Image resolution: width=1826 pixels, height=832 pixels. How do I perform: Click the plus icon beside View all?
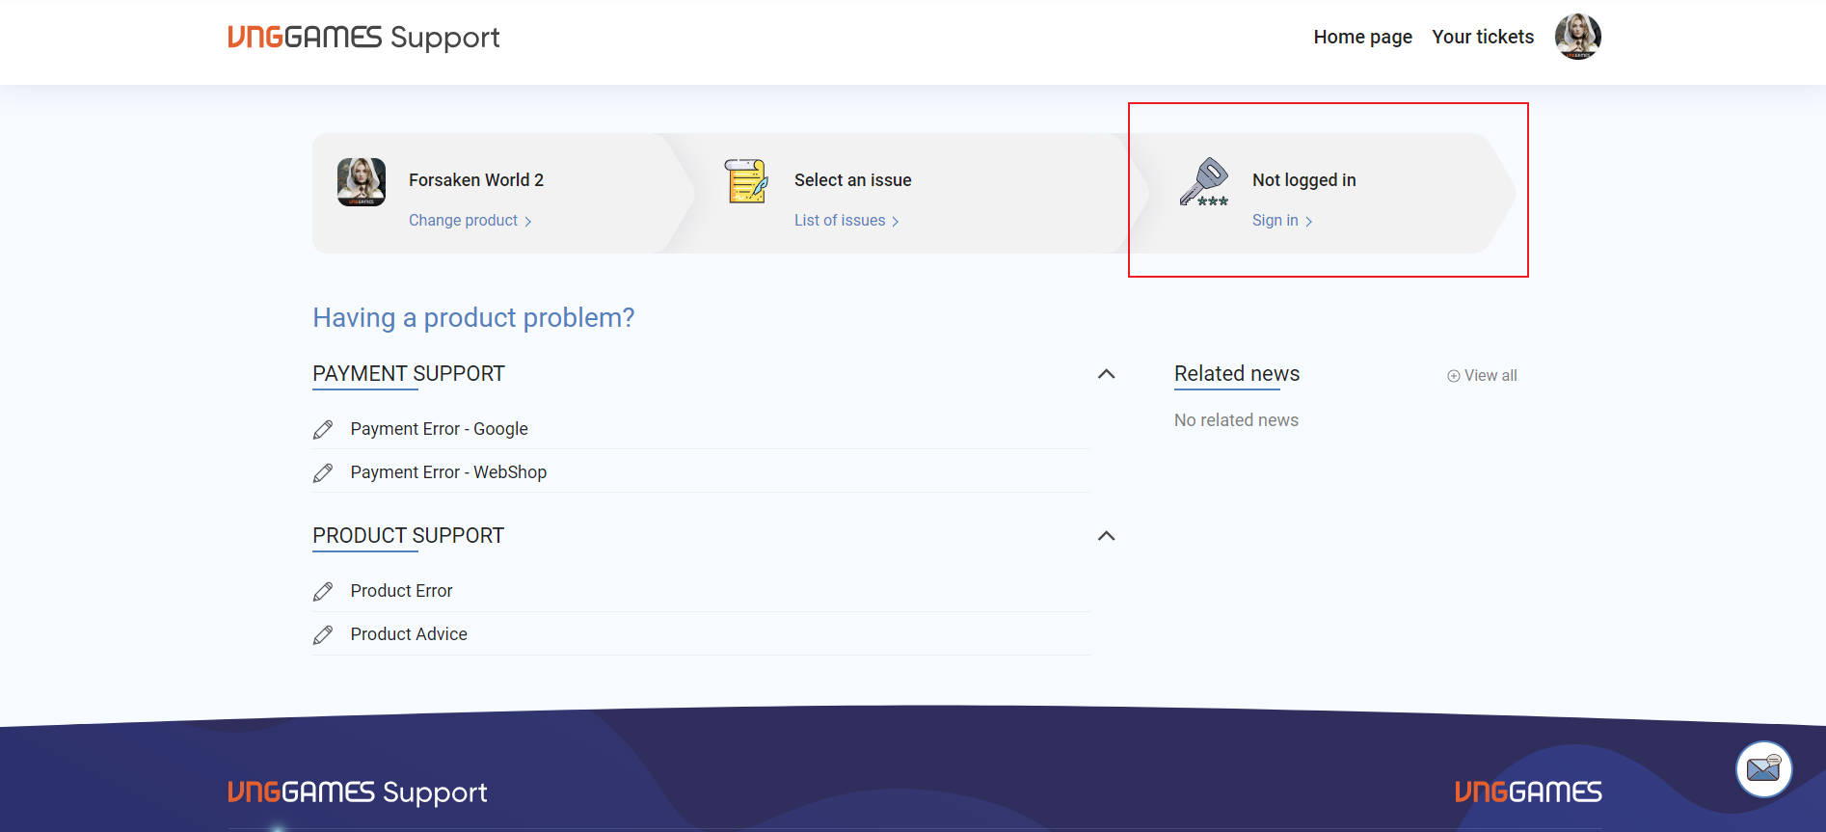(1453, 376)
